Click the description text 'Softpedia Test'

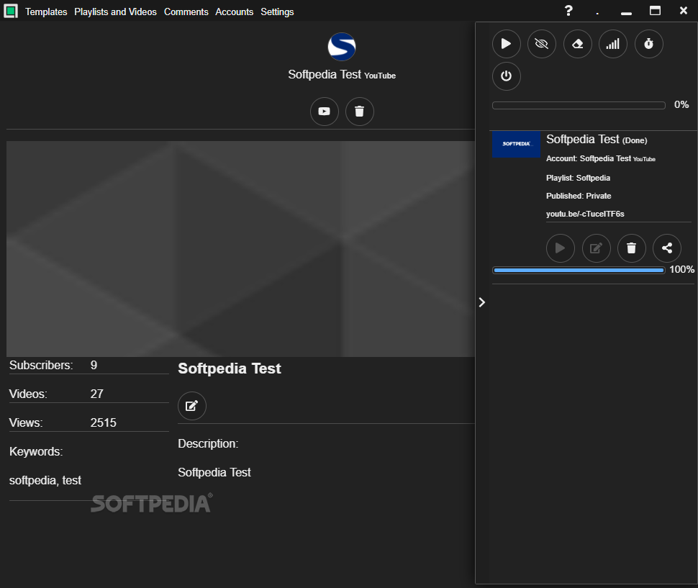tap(214, 472)
